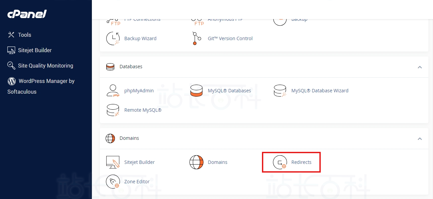Open Remote MySQL® link
The width and height of the screenshot is (433, 199).
tap(143, 110)
